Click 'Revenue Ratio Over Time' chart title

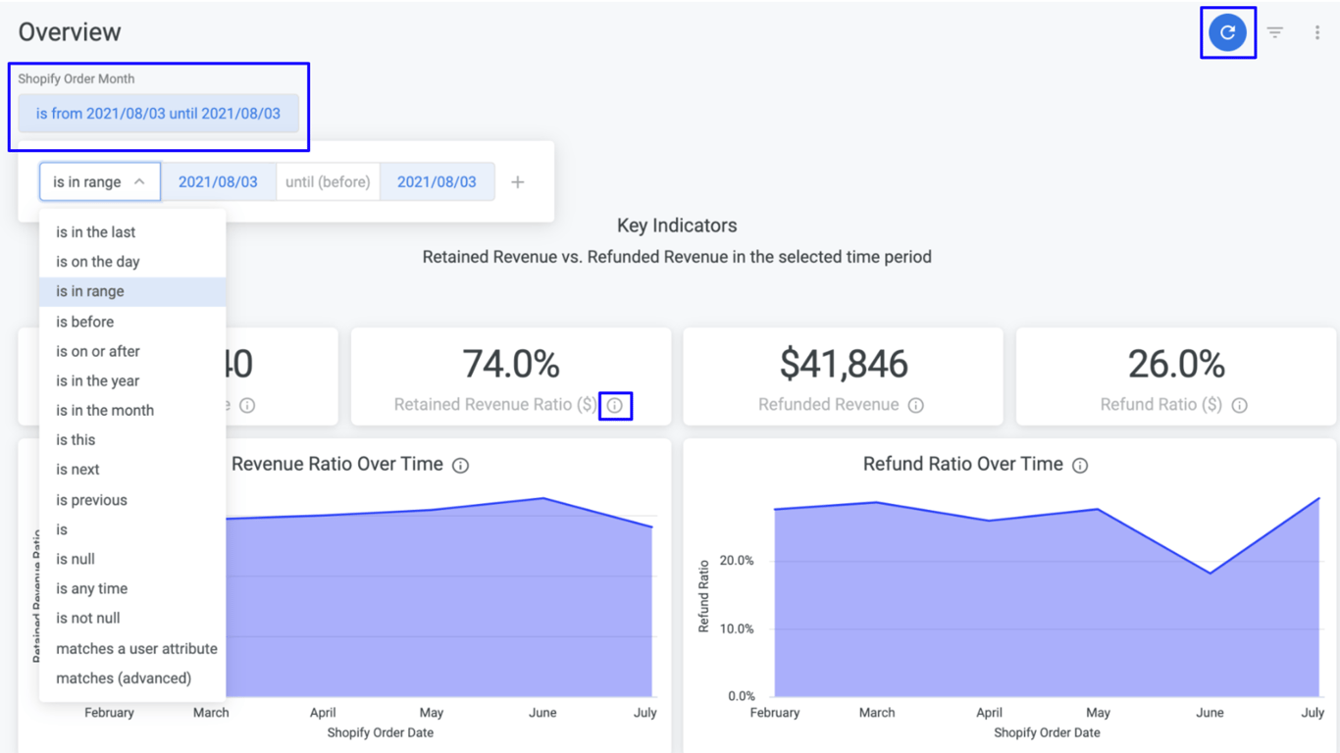point(337,464)
